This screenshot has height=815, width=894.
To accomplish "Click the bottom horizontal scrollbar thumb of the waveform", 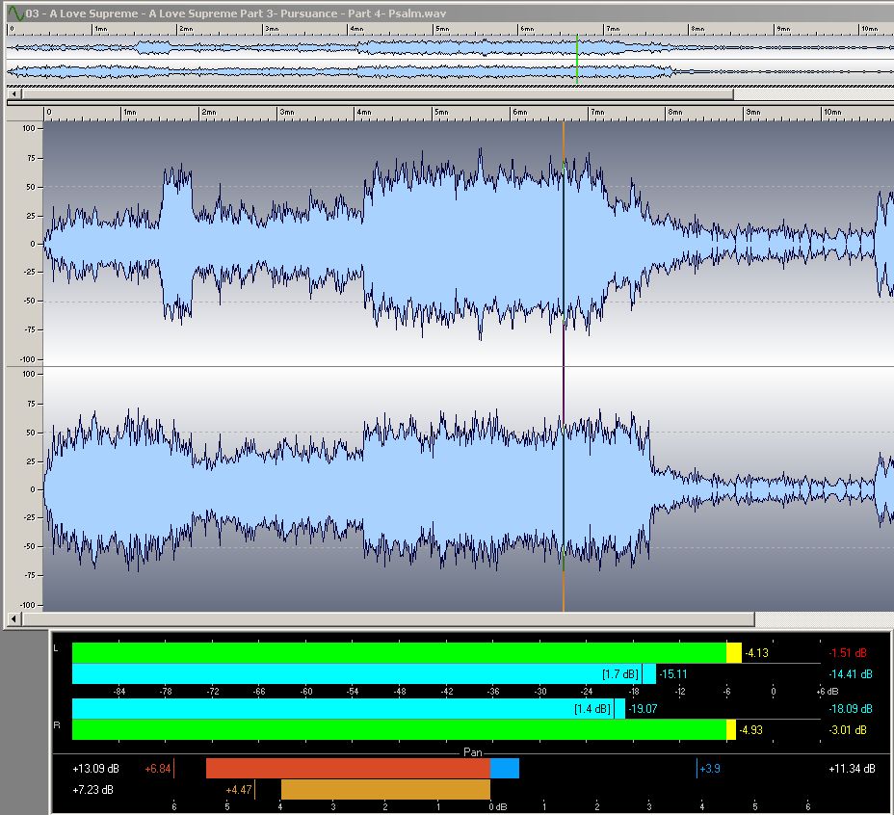I will 453,618.
